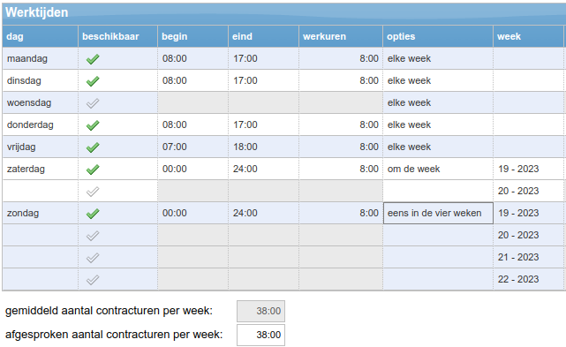Enable grey checkmark for zondag week 22 - 2023
The height and width of the screenshot is (347, 566).
[93, 280]
